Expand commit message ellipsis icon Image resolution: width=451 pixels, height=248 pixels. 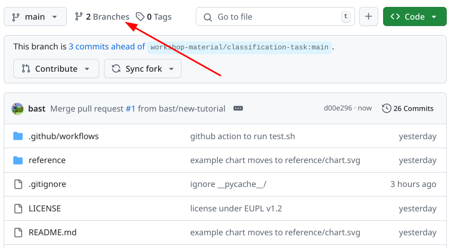238,108
